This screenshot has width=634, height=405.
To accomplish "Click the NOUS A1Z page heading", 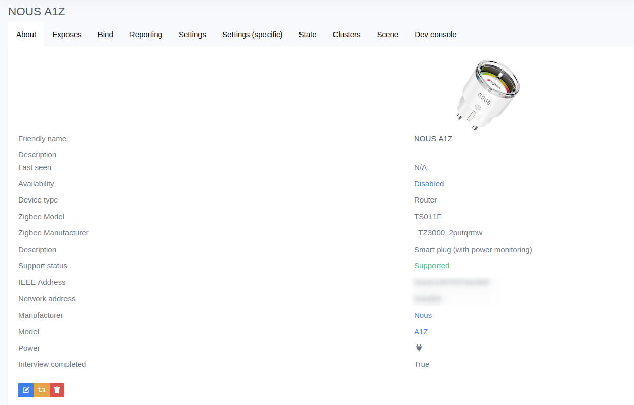I will 37,11.
